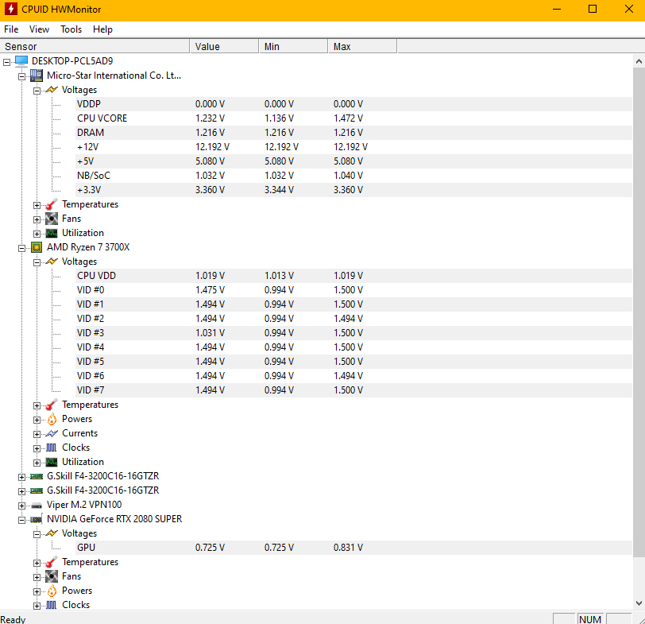This screenshot has height=624, width=645.
Task: Click the G.Skill memory module icon
Action: (x=36, y=475)
